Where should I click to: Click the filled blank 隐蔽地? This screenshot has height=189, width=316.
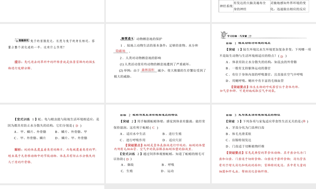pos(120,51)
